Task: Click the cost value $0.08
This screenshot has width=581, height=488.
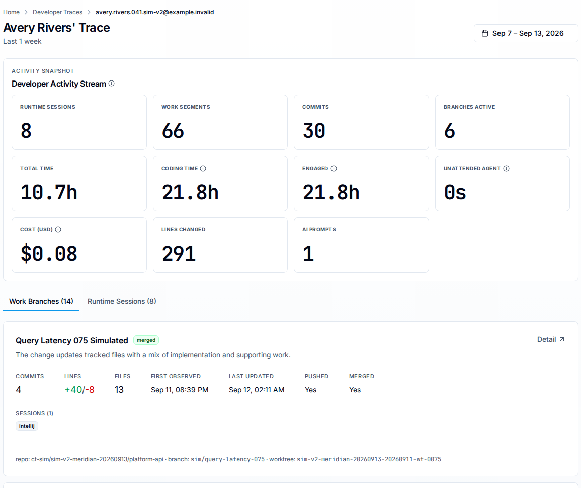Action: [x=49, y=254]
